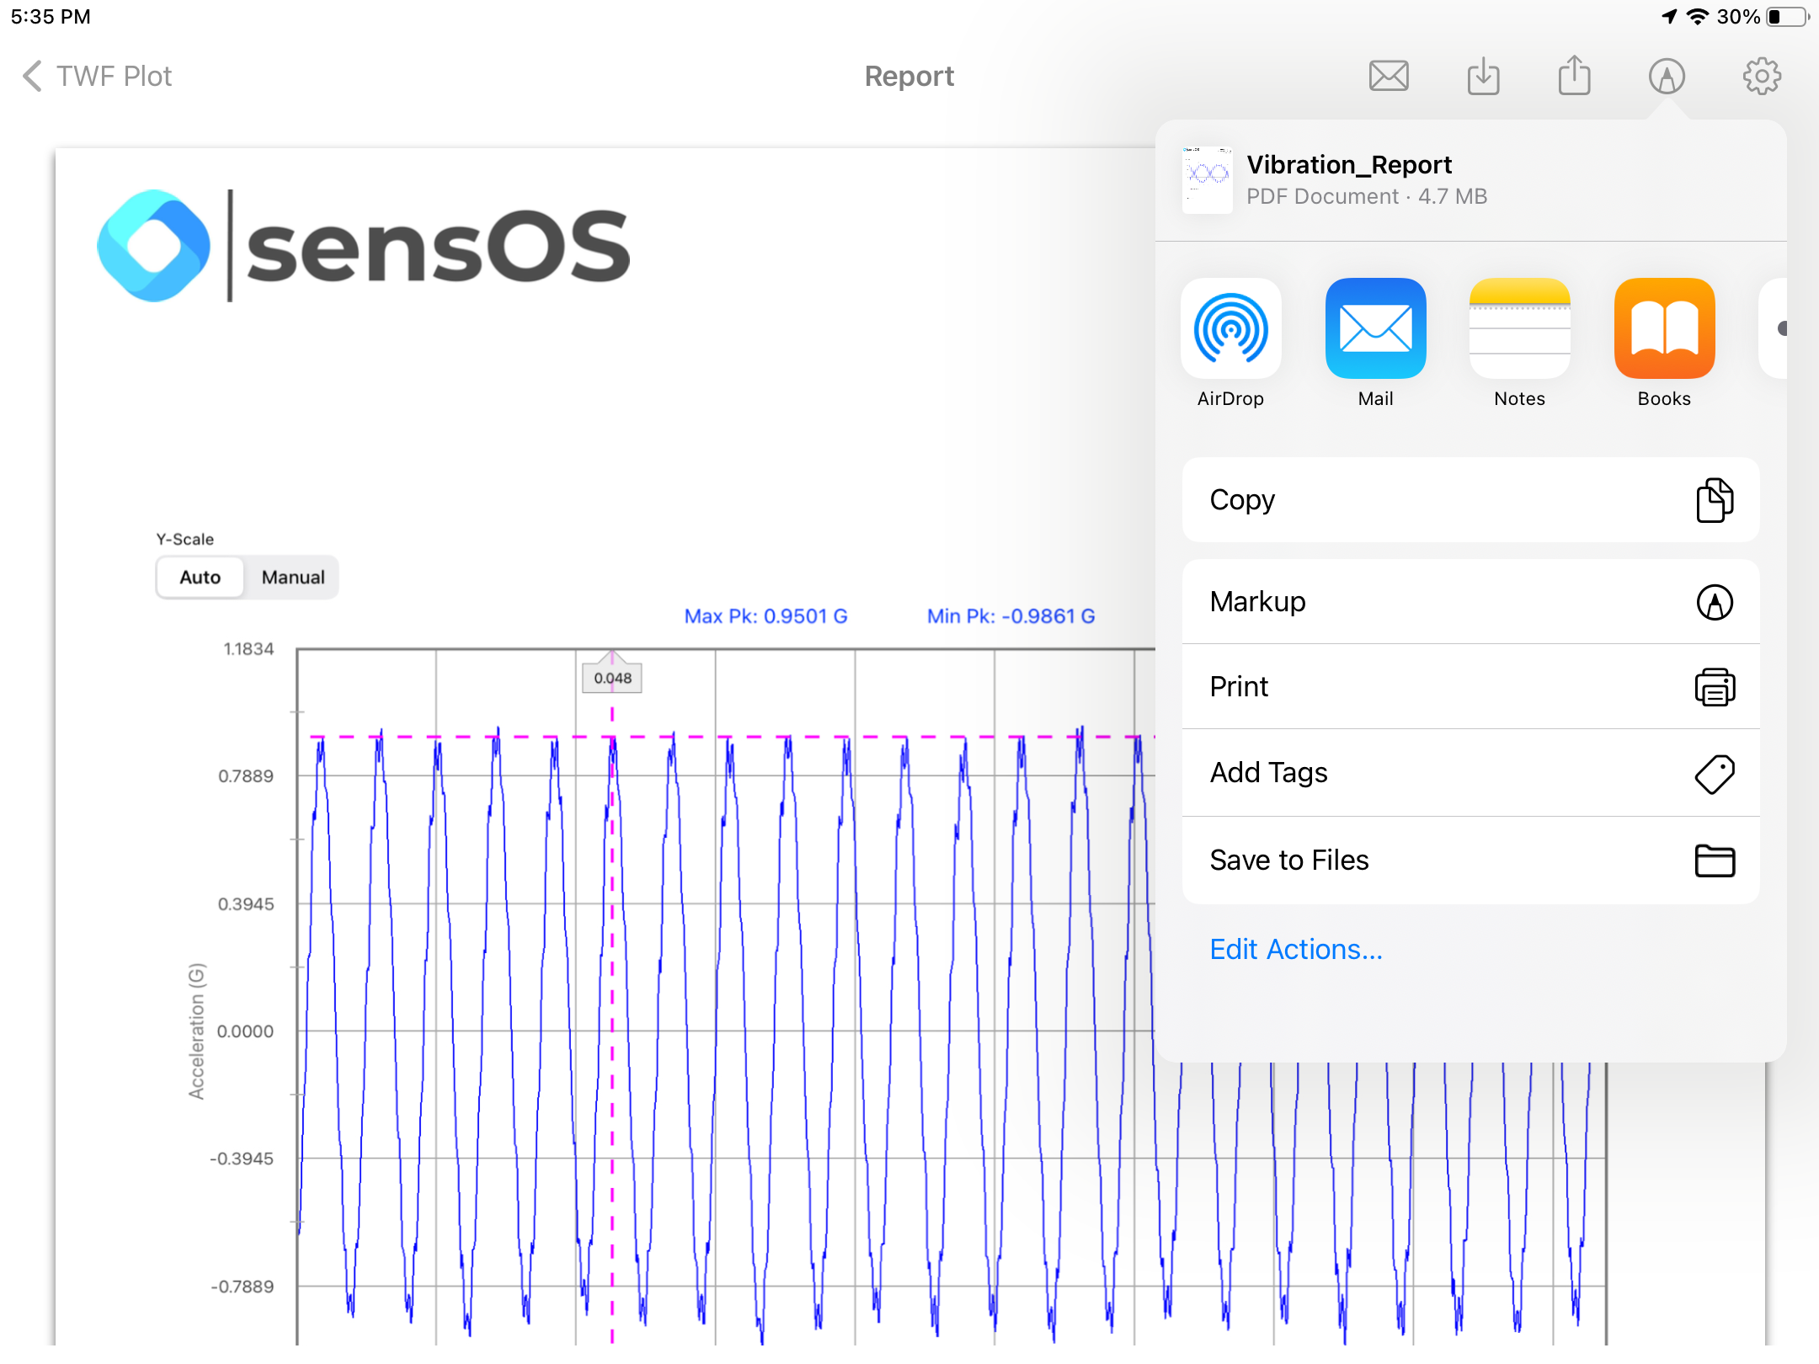The width and height of the screenshot is (1819, 1364).
Task: Select Save to Files
Action: point(1470,860)
